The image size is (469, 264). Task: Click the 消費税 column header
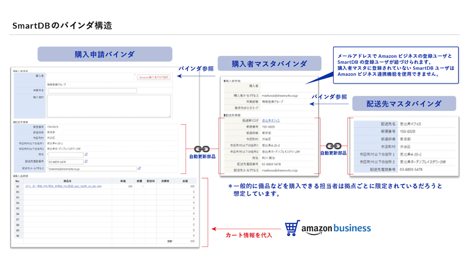pyautogui.click(x=165, y=181)
